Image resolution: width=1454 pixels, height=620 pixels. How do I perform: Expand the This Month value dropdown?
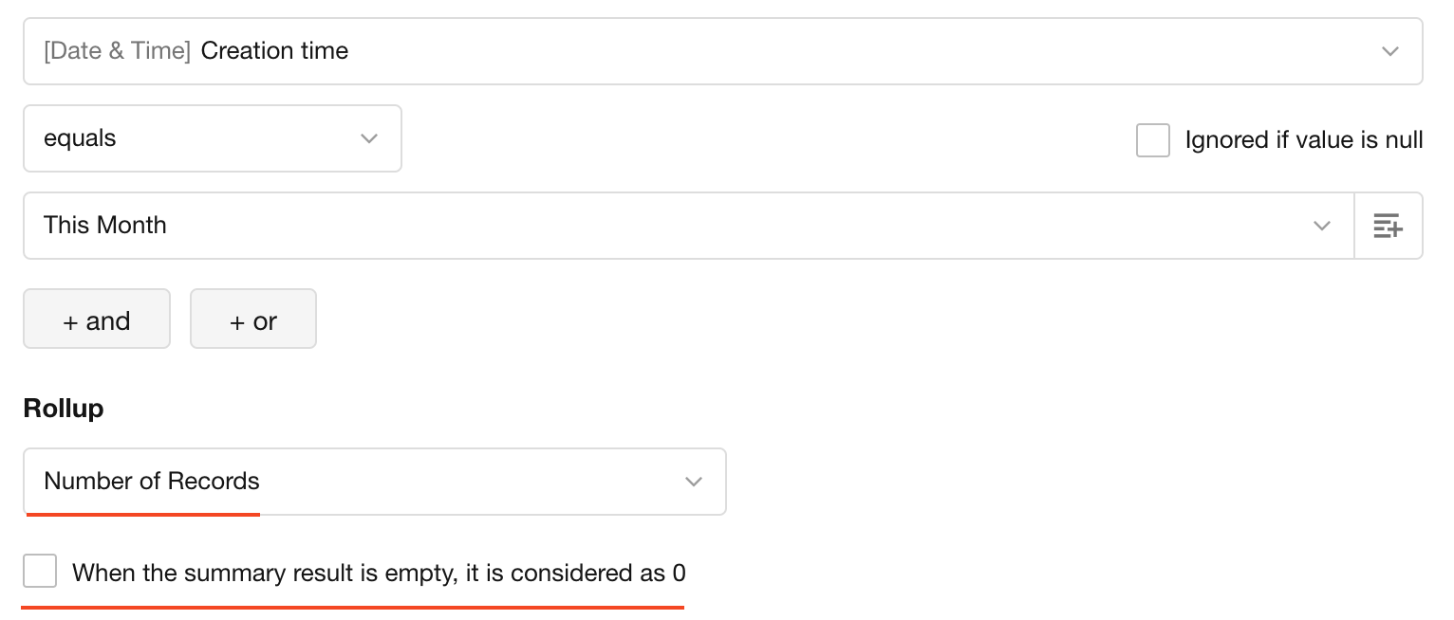pyautogui.click(x=688, y=226)
